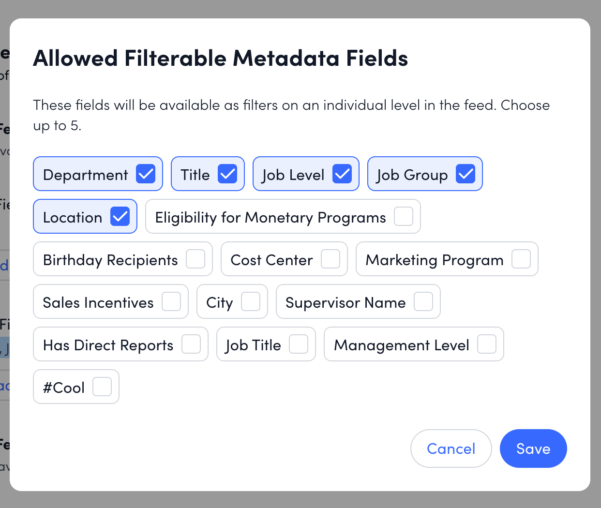Uncheck the Job Group checkbox
The image size is (601, 508).
(x=466, y=174)
